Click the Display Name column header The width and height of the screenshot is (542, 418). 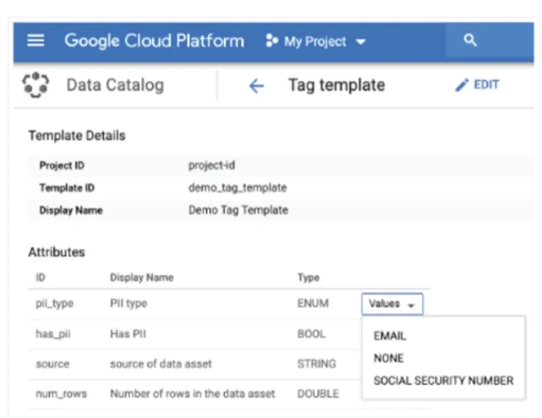[x=142, y=277]
